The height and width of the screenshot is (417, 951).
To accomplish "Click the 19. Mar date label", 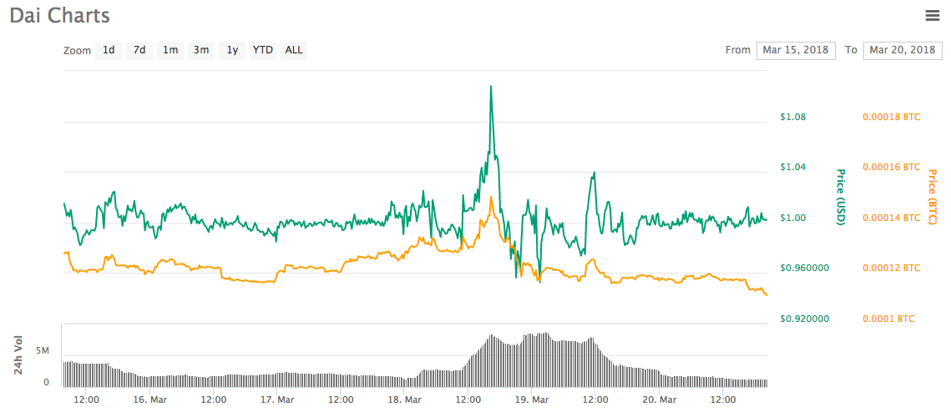I will tap(531, 400).
